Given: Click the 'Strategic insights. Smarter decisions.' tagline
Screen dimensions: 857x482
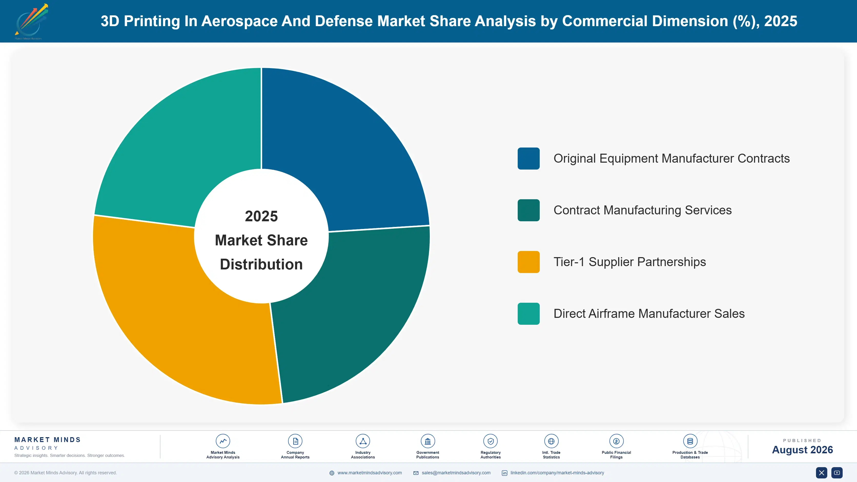Looking at the screenshot, I should click(x=69, y=455).
